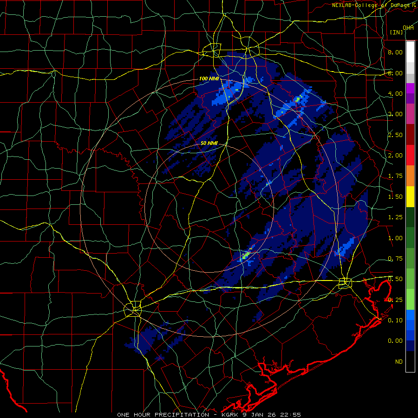This screenshot has height=418, width=418.
Task: Select the 1.00 legend value
Action: tap(395, 238)
